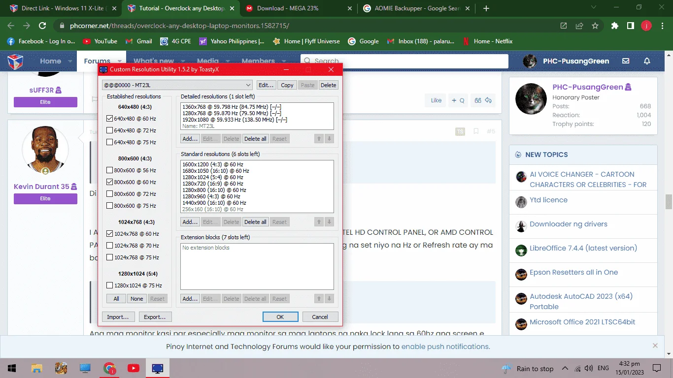Uncheck 640x480 @ 60 Hz
Viewport: 673px width, 378px height.
point(109,119)
